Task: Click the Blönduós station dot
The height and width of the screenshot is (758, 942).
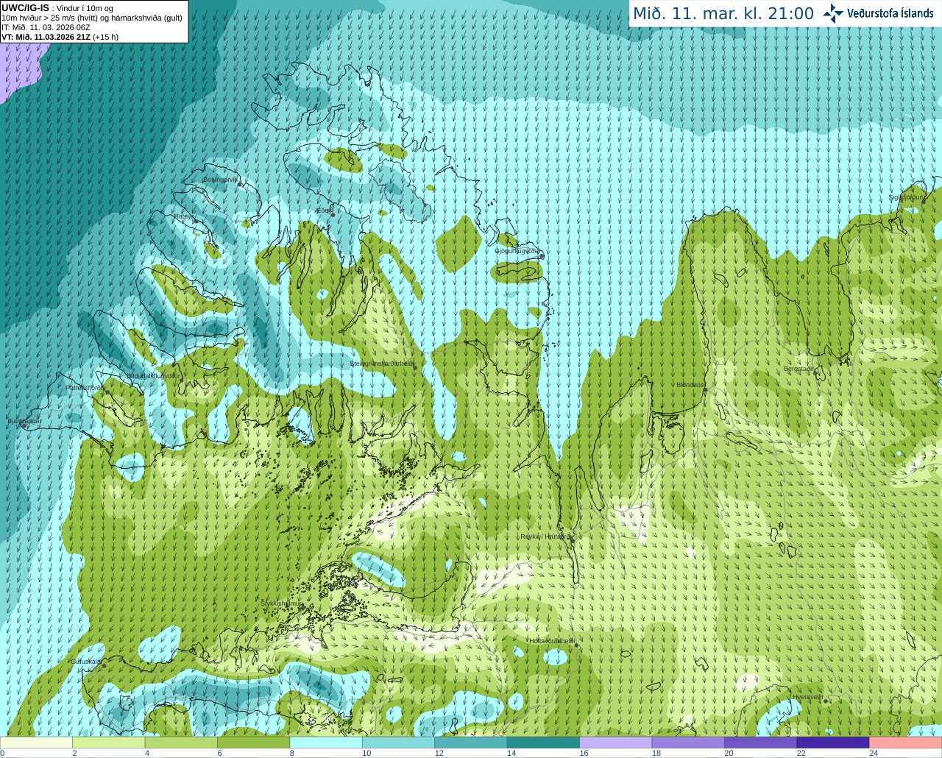Action: [x=705, y=389]
